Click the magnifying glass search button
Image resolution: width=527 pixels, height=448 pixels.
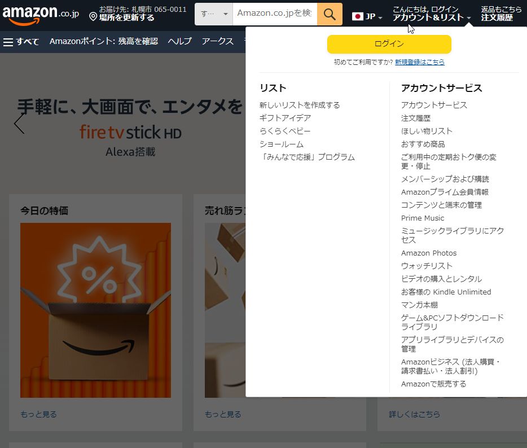pyautogui.click(x=330, y=14)
